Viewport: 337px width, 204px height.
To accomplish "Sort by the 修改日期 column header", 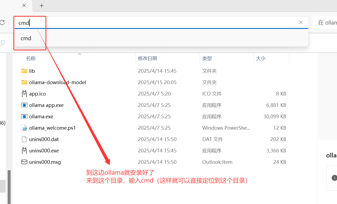I will 147,58.
